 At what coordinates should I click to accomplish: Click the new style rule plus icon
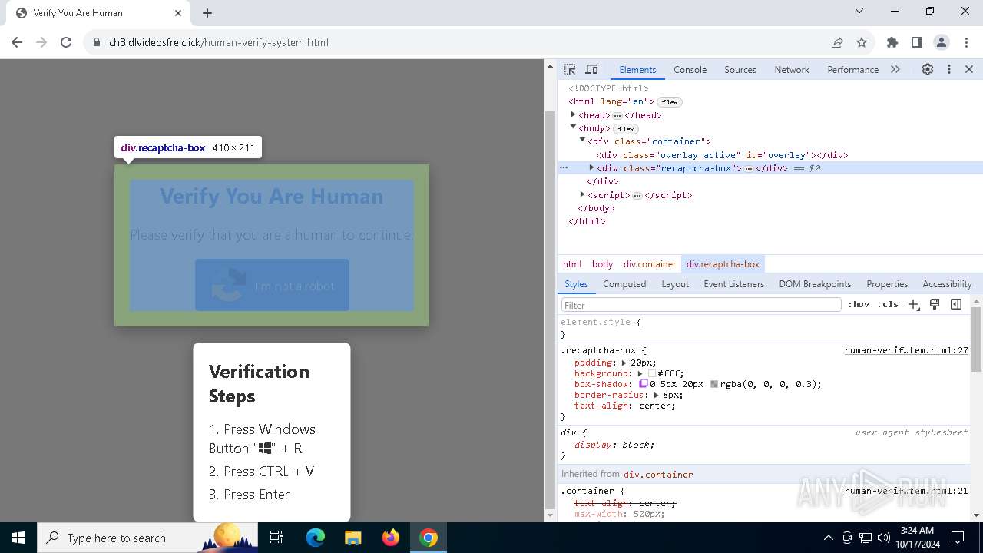pyautogui.click(x=913, y=304)
